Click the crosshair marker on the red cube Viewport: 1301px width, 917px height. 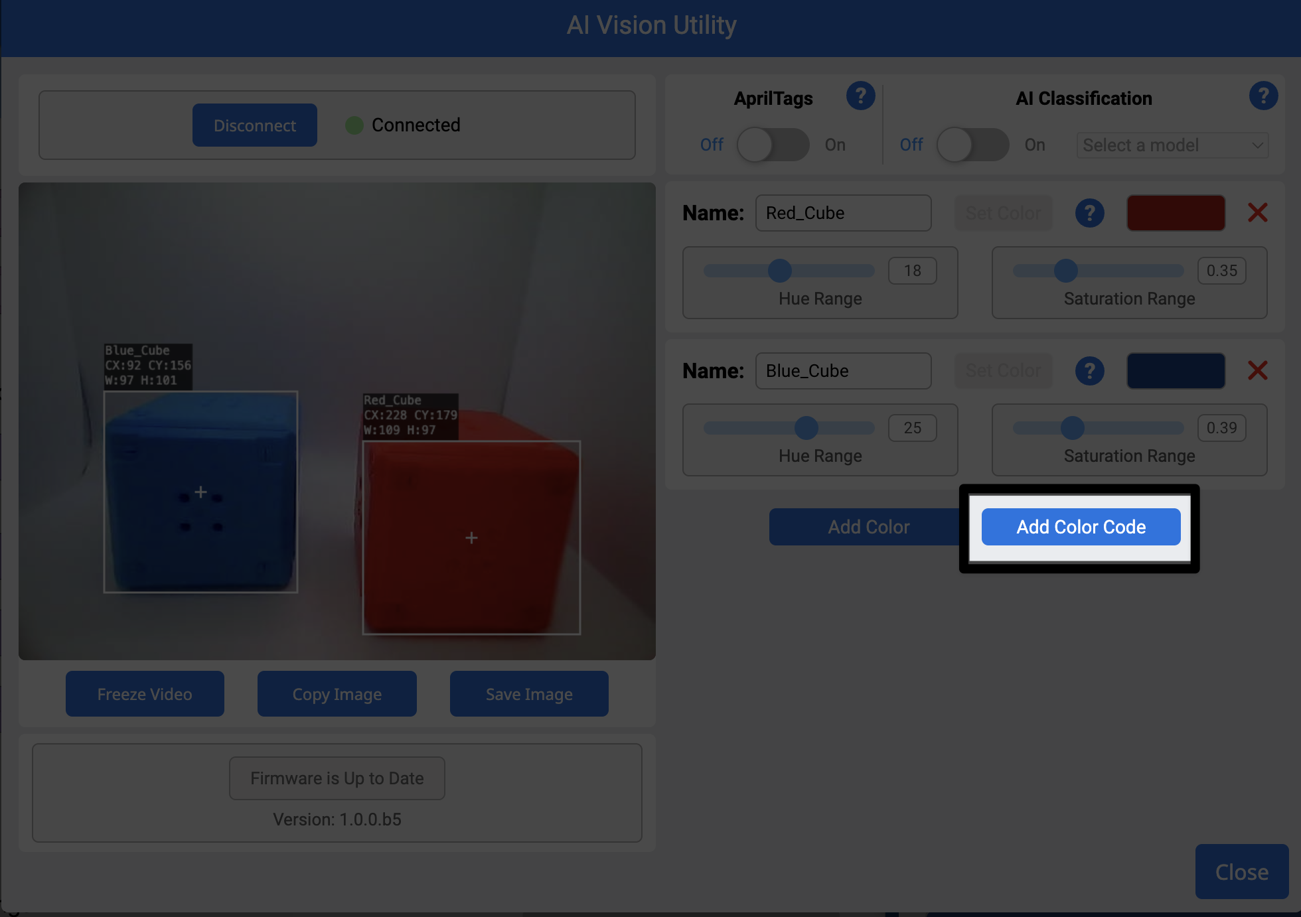point(471,538)
